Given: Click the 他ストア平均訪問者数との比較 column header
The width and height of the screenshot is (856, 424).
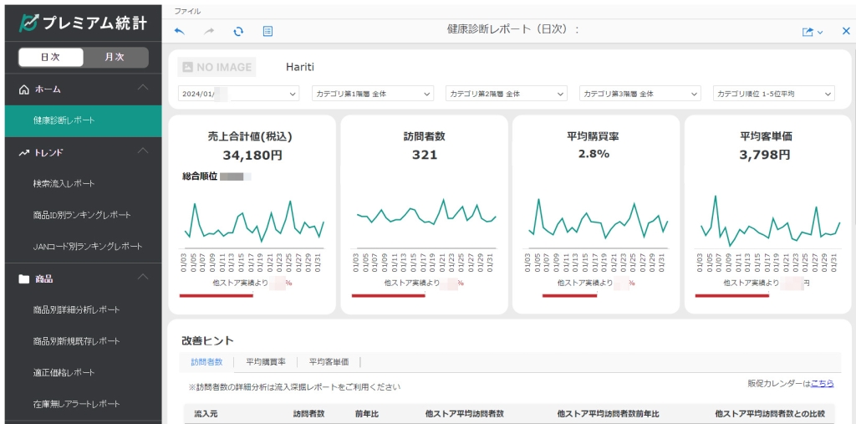Looking at the screenshot, I should (770, 414).
